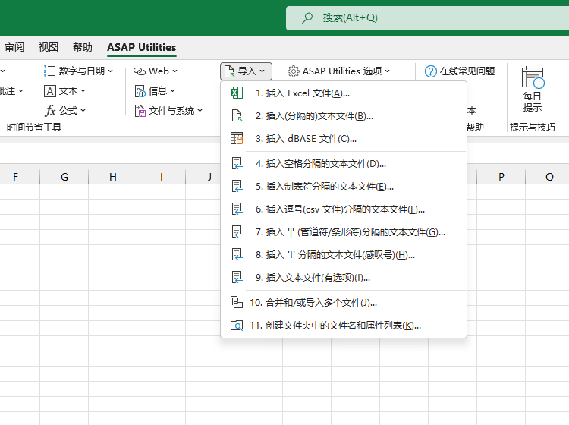Choose 插入 dBASE 文件(C) menu item

click(343, 139)
